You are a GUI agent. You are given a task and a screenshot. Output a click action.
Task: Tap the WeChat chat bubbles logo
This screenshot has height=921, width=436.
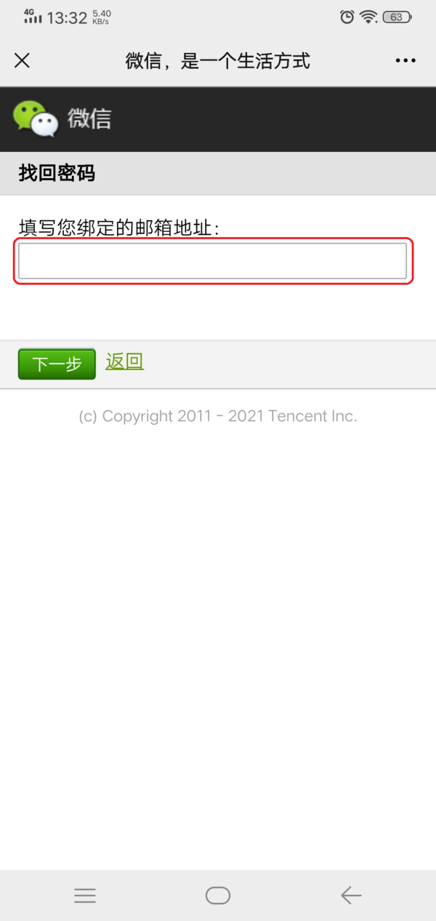click(36, 118)
